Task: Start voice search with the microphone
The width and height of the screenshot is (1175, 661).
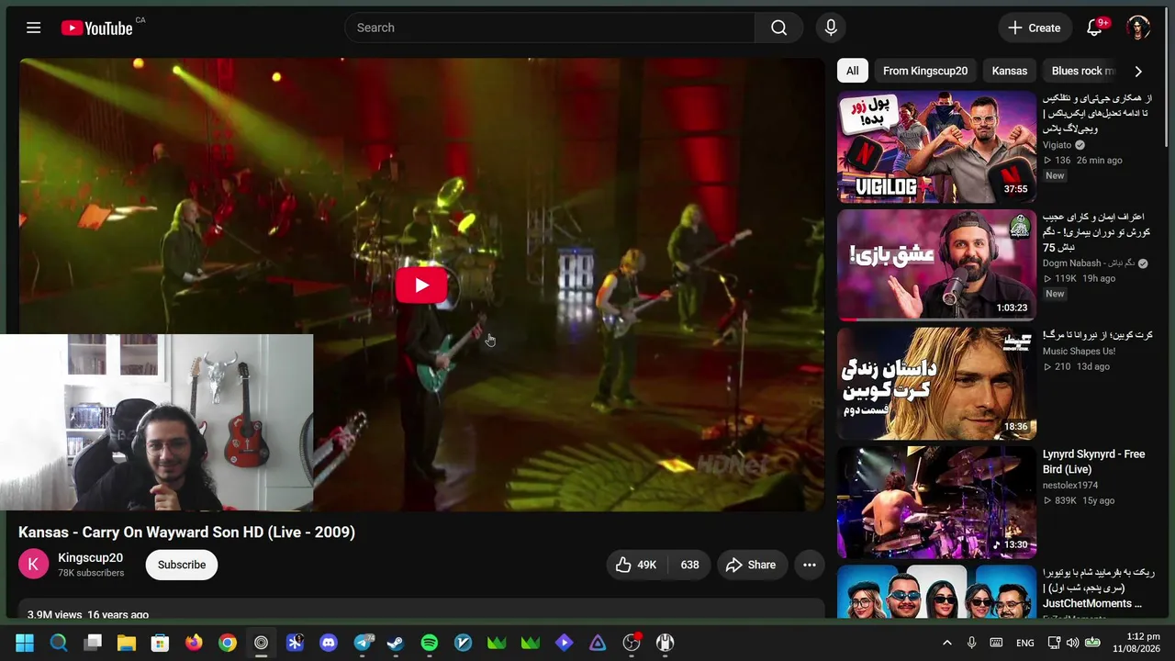Action: coord(831,28)
